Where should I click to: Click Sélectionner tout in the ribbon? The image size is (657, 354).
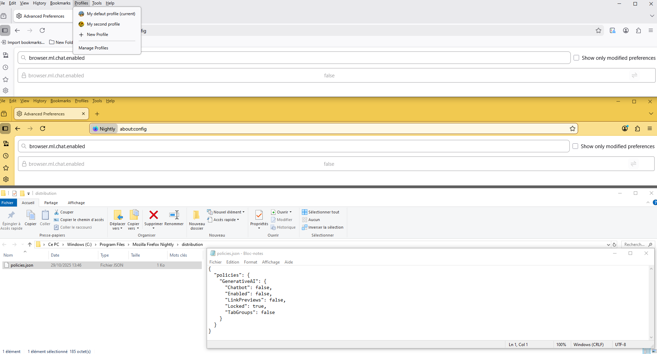tap(321, 212)
